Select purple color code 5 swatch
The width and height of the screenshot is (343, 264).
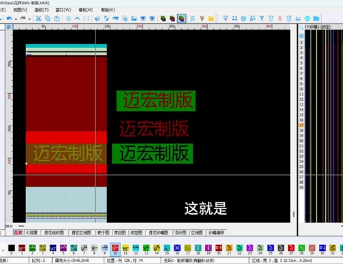[x=63, y=248]
